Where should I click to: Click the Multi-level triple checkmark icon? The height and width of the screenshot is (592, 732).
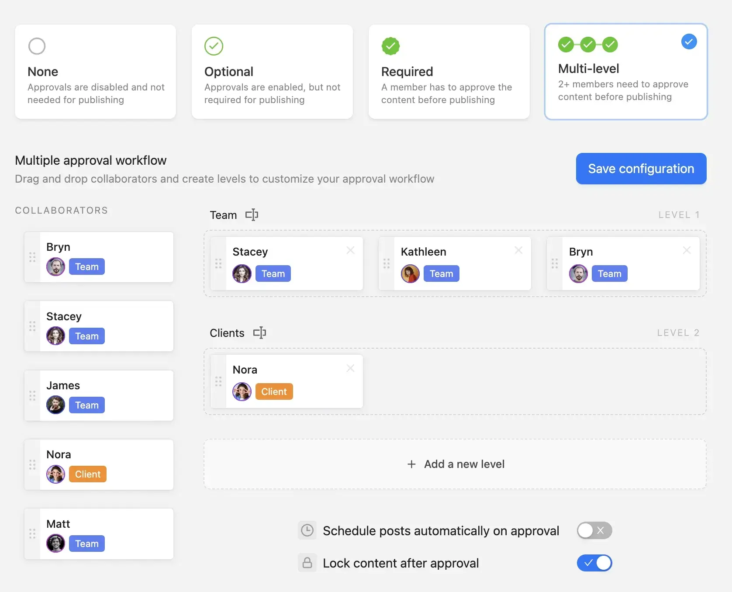pos(588,45)
